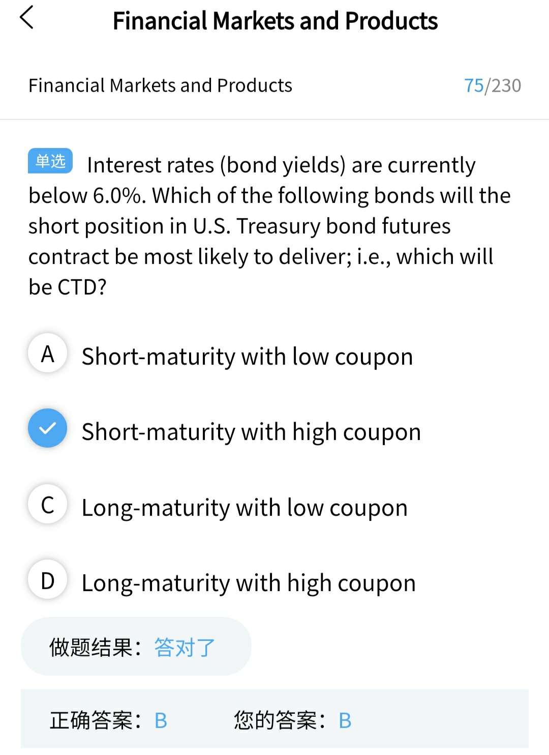Tap the question text about CTD bonds

tap(269, 226)
